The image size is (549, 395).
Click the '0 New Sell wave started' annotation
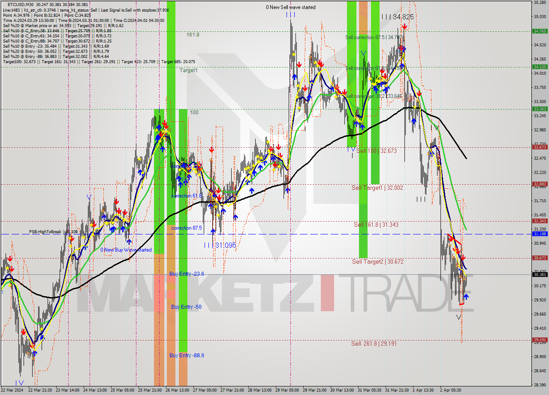click(x=291, y=7)
